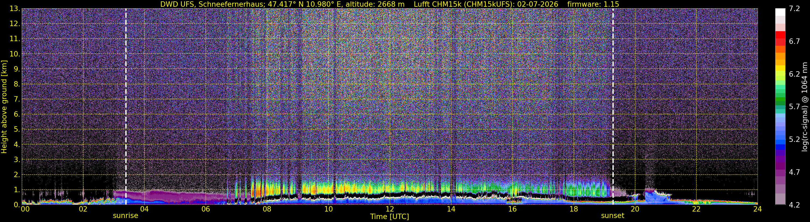Image resolution: width=810 pixels, height=222 pixels.
Task: Click the time axis tick '06'
Action: (x=206, y=209)
